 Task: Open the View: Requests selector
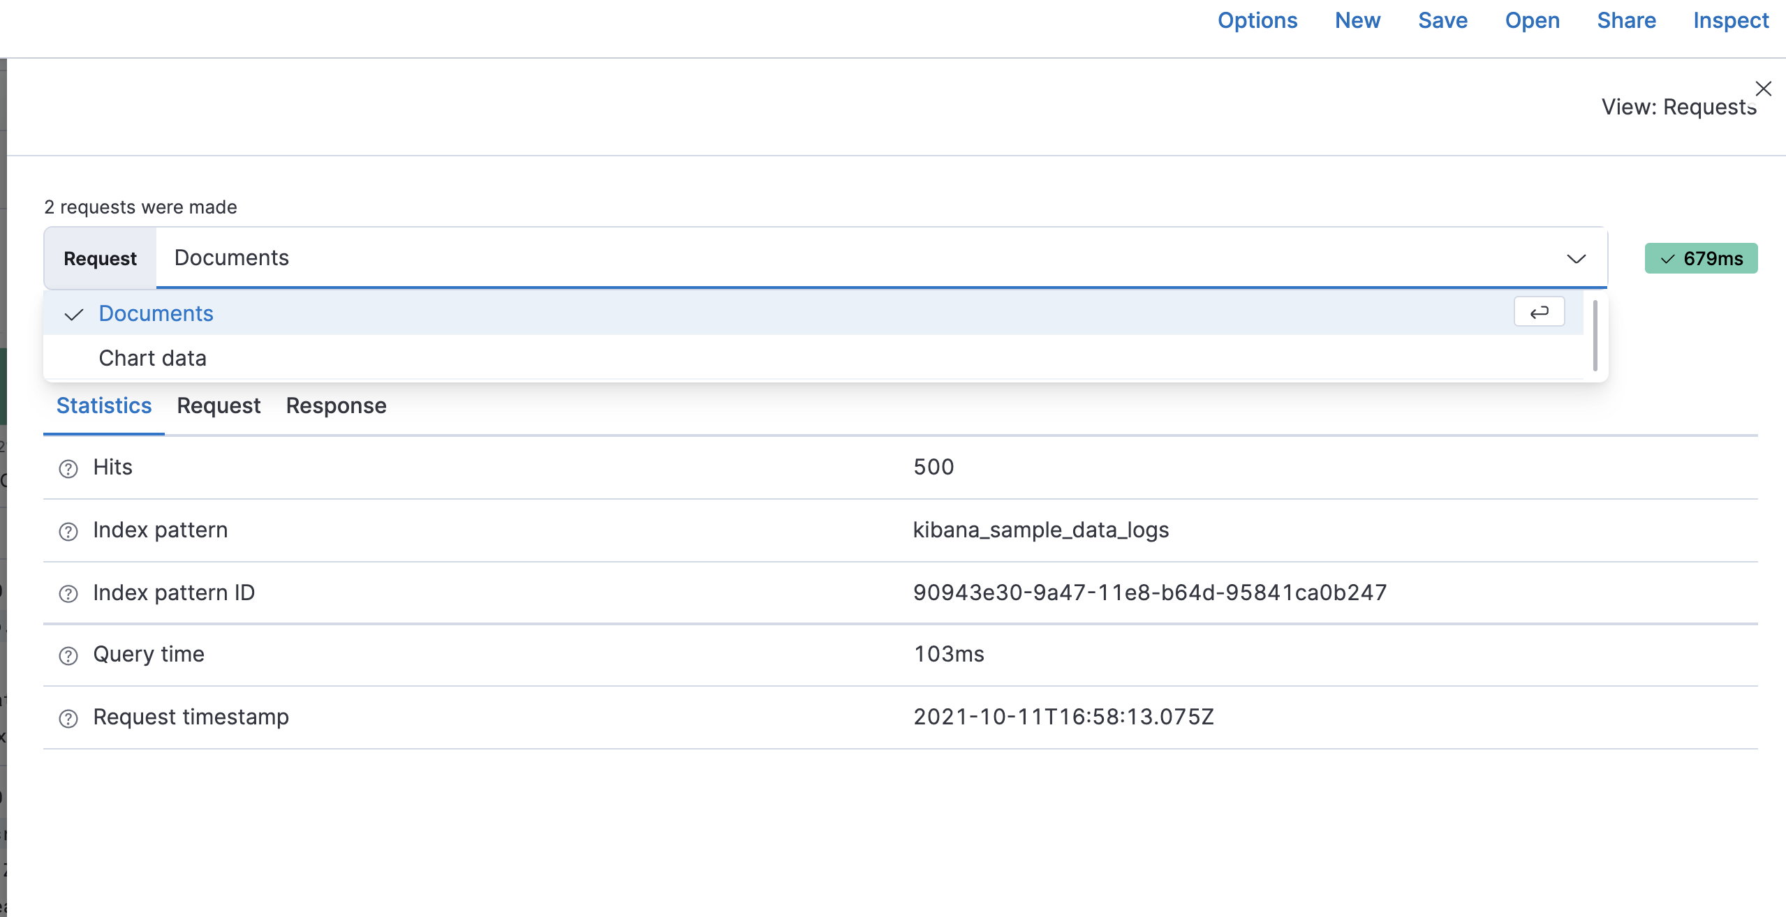[x=1678, y=107]
